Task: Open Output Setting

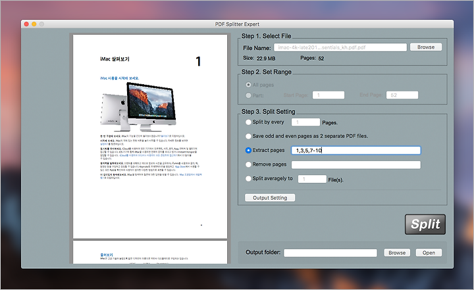Action: 270,198
